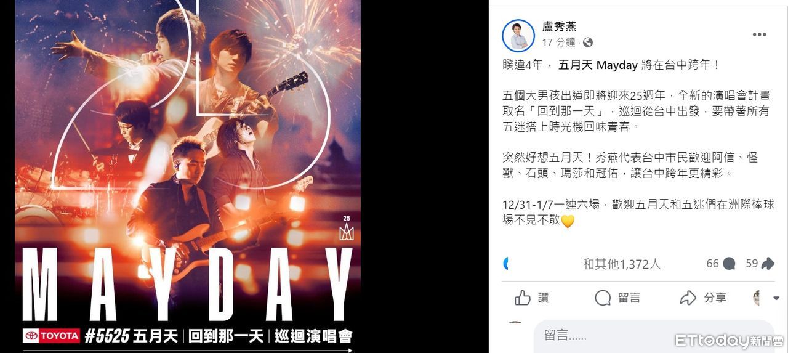Open the post options three-dot menu
Image resolution: width=788 pixels, height=353 pixels.
coord(760,34)
